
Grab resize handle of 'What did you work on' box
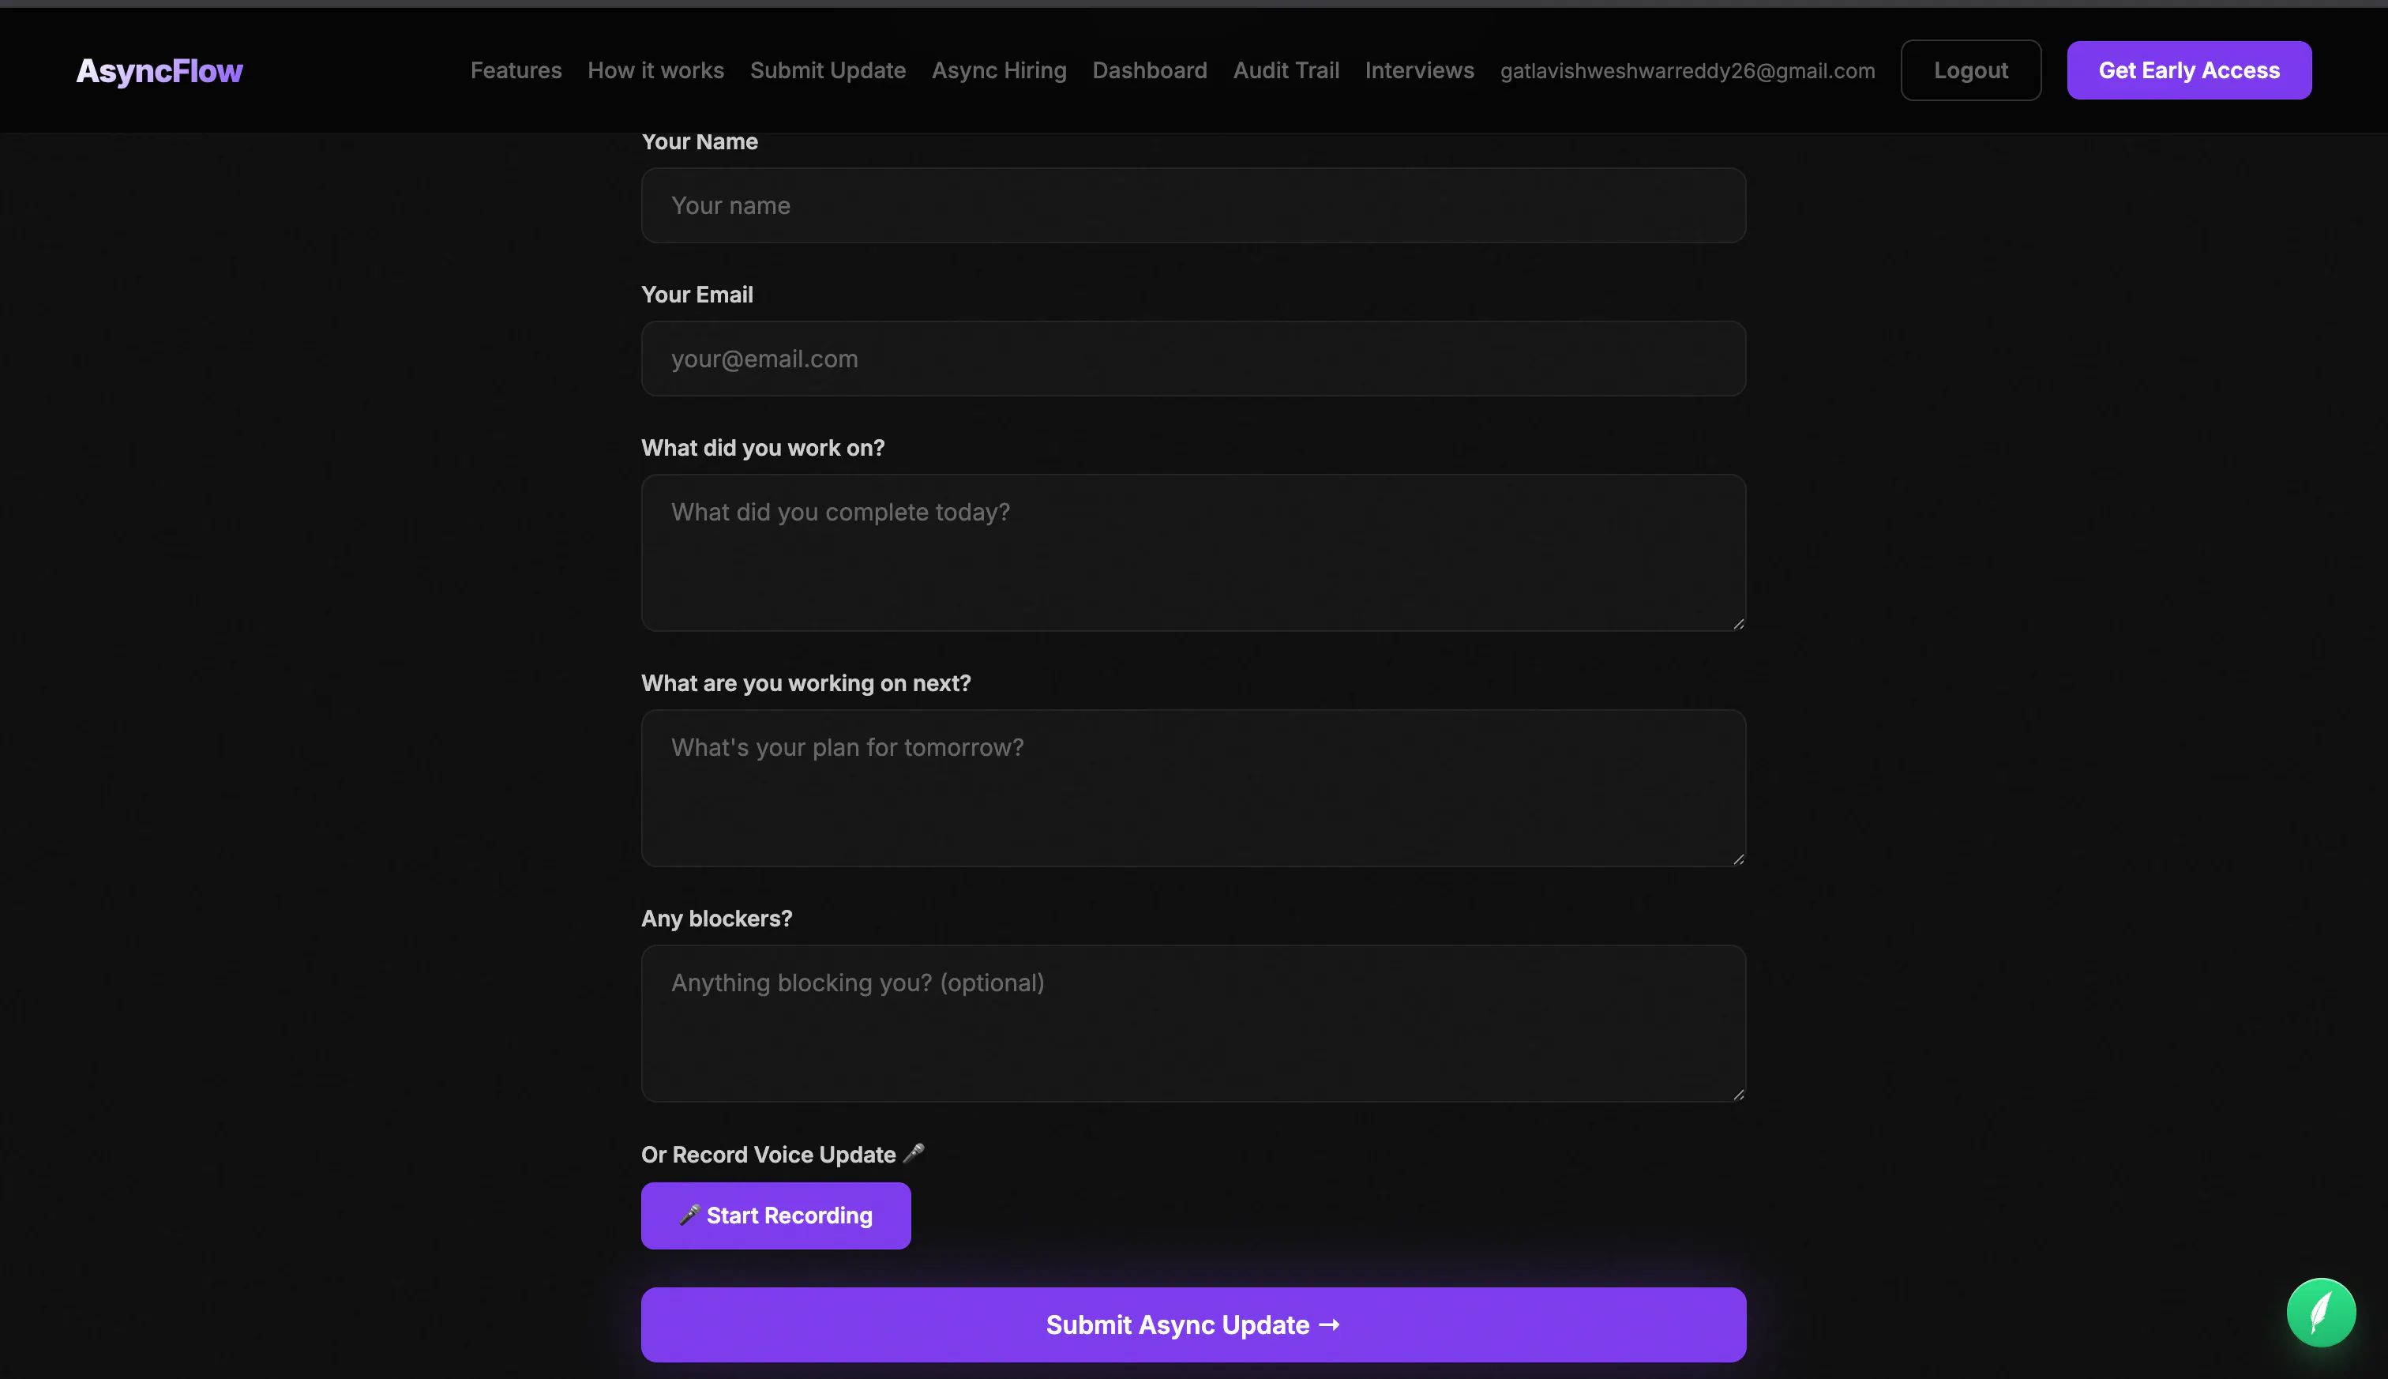pyautogui.click(x=1738, y=623)
